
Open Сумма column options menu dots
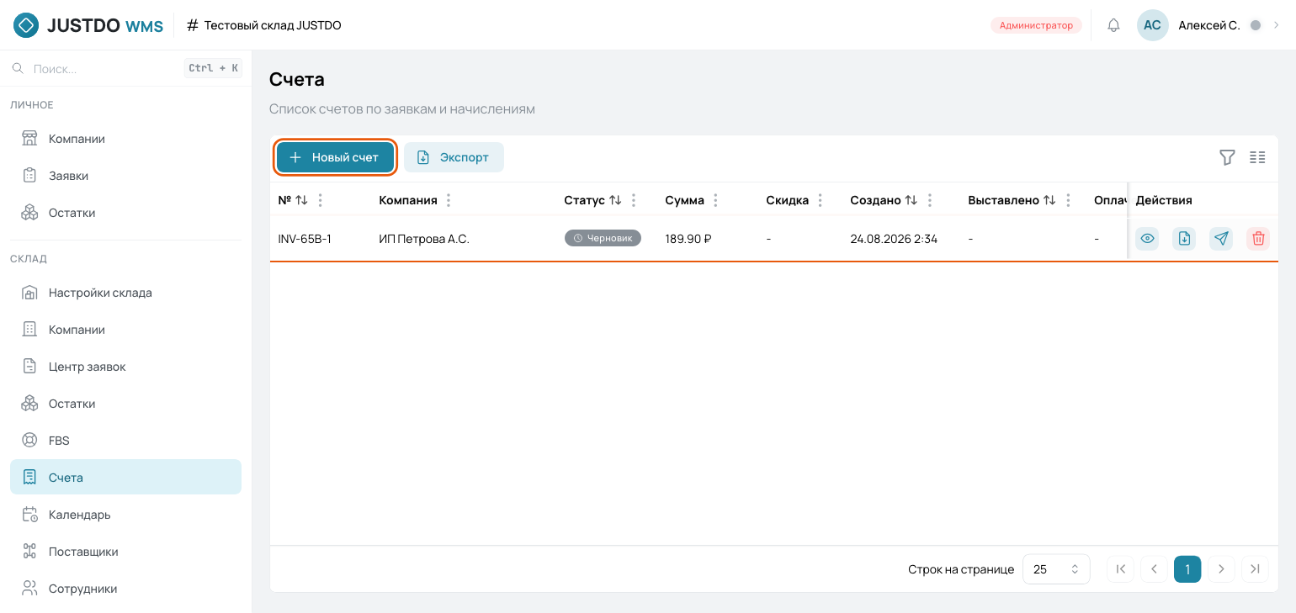click(715, 200)
